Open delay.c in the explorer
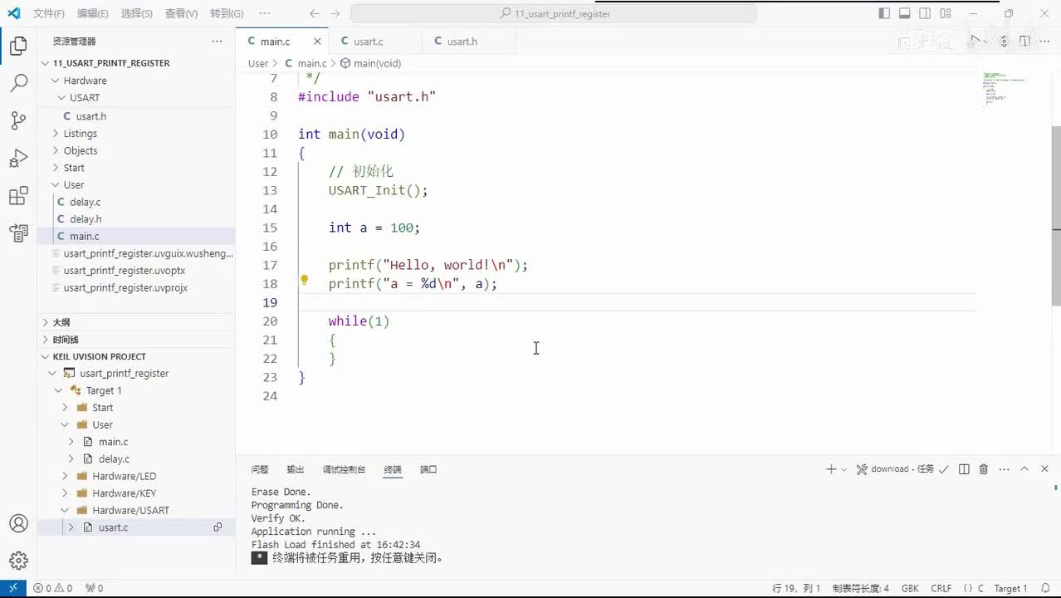Image resolution: width=1061 pixels, height=598 pixels. tap(85, 202)
